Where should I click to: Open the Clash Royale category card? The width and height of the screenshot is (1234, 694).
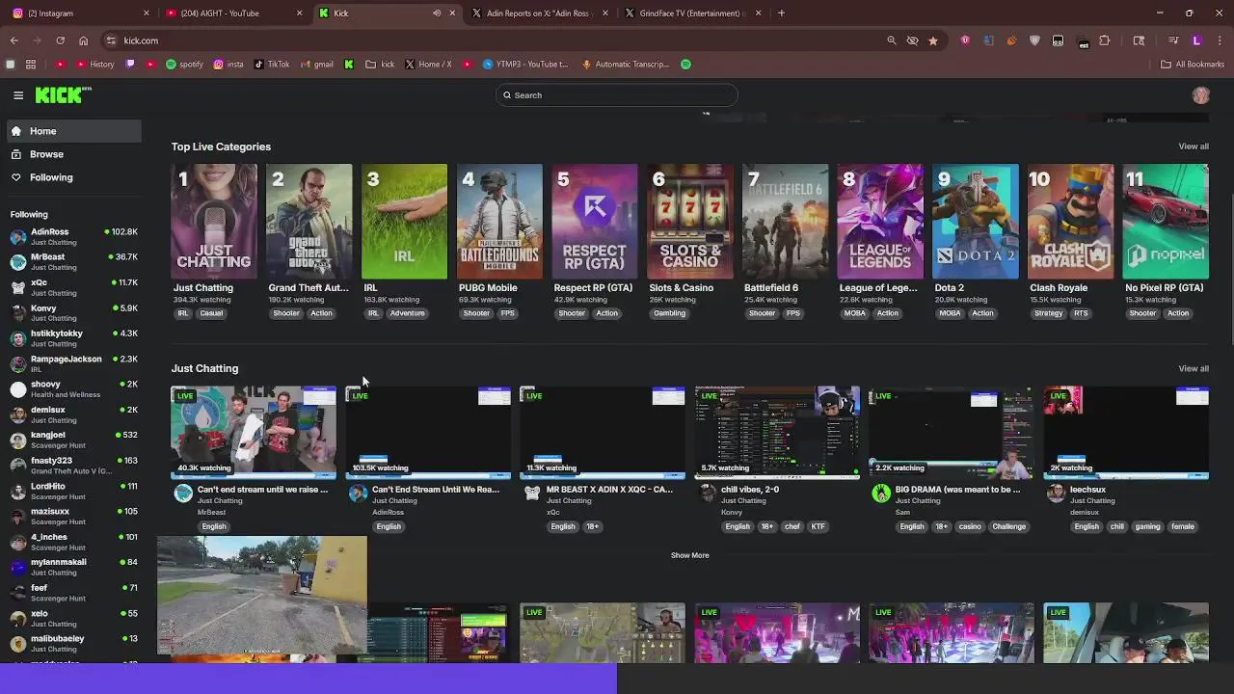coord(1070,222)
